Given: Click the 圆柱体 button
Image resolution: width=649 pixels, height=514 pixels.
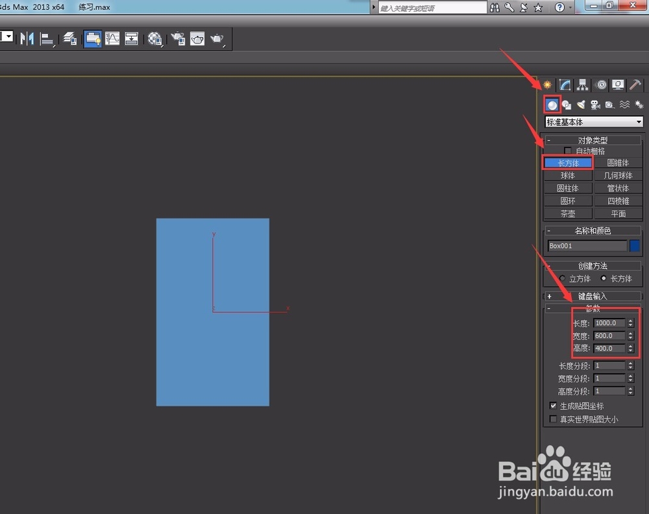Looking at the screenshot, I should click(x=568, y=188).
